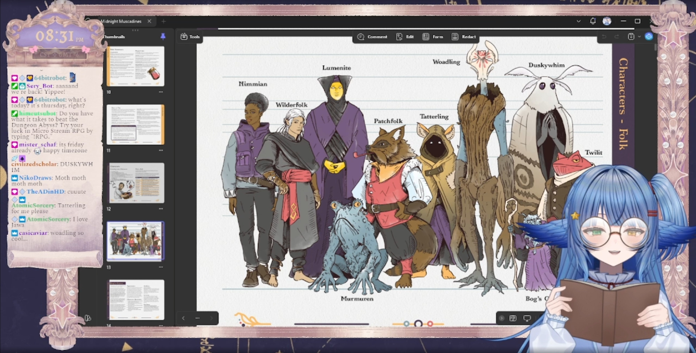The image size is (696, 353).
Task: Click the undo arrow
Action: pyautogui.click(x=604, y=36)
